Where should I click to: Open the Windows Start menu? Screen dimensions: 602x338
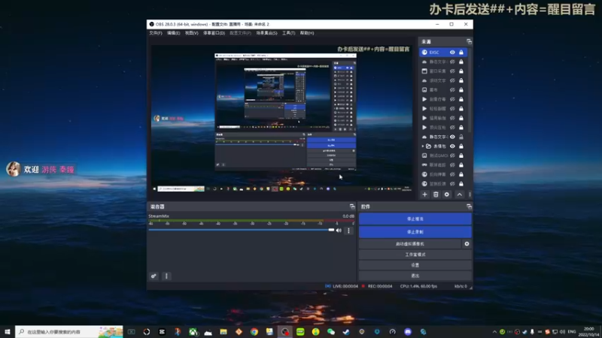tap(8, 332)
